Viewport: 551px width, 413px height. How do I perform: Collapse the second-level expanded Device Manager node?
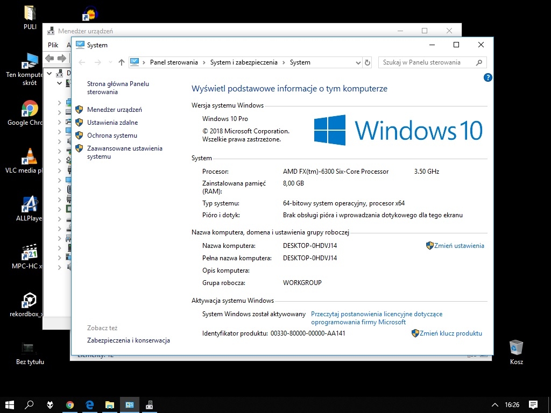(x=59, y=83)
